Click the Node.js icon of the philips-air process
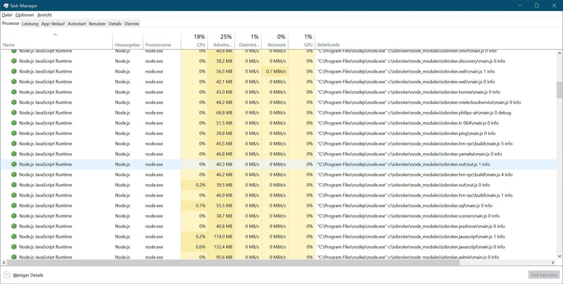The width and height of the screenshot is (563, 284). [14, 112]
